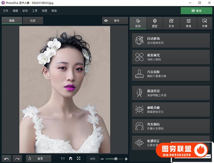Switch to the 编辑 edit view

click(12, 21)
